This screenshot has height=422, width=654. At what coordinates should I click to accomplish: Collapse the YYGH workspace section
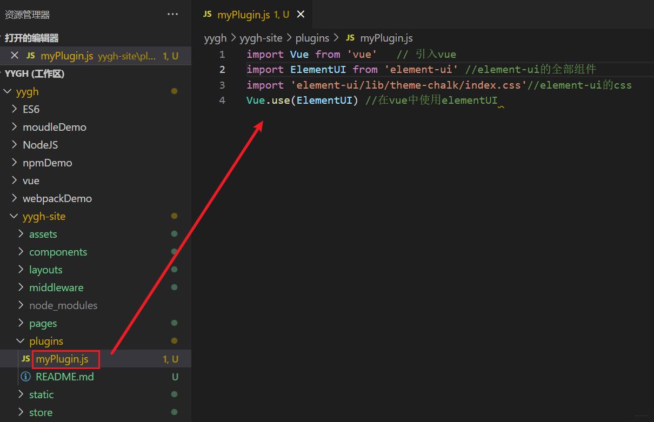click(35, 73)
